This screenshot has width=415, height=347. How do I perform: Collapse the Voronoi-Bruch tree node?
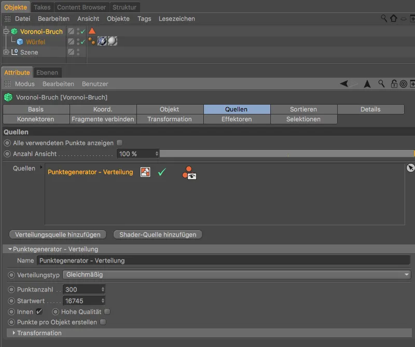(6, 32)
